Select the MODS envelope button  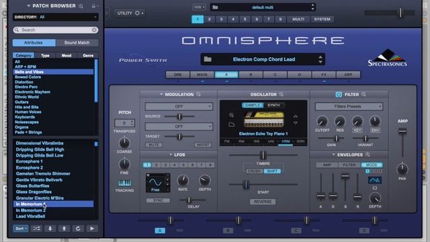(x=372, y=165)
